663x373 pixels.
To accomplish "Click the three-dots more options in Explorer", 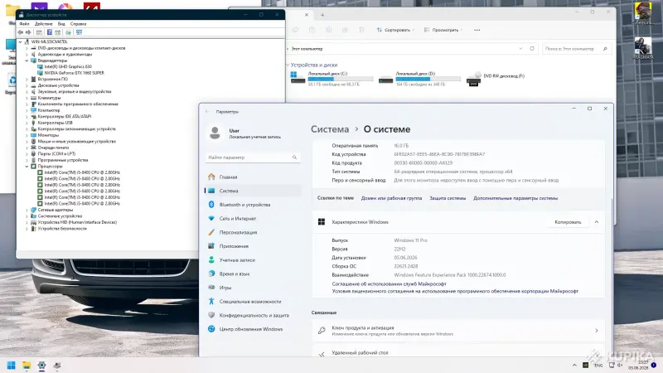I will (x=477, y=30).
